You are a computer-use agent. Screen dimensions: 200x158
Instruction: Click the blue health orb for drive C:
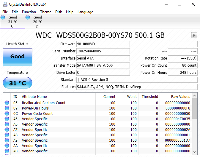click(3, 18)
